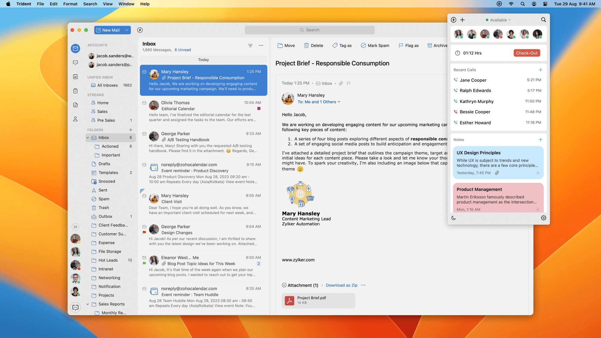Open the UX Design Principles note card

[x=498, y=163]
